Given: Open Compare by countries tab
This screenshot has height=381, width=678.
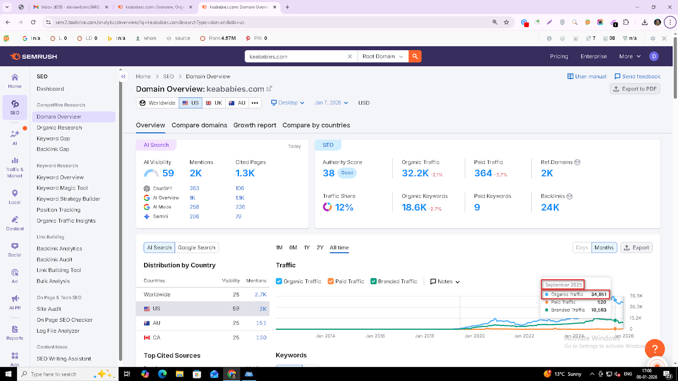Looking at the screenshot, I should 316,125.
